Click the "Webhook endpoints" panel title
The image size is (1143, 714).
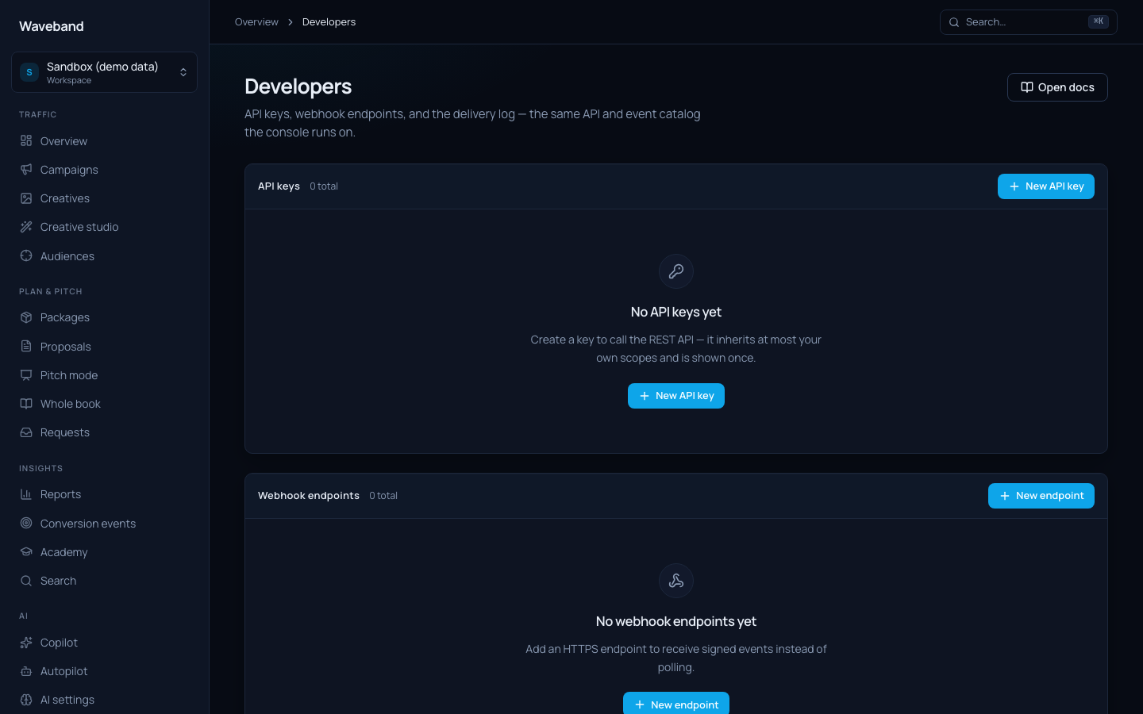point(309,496)
